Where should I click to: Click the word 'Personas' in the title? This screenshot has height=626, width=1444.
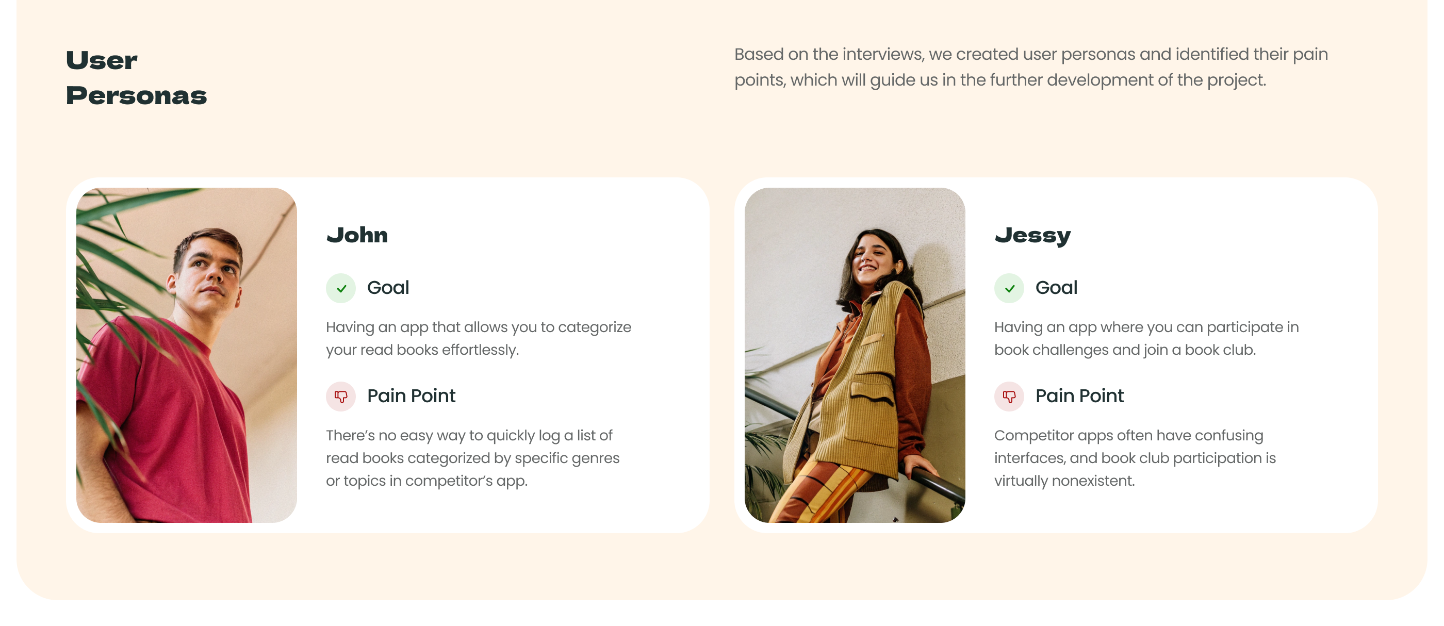[x=136, y=95]
